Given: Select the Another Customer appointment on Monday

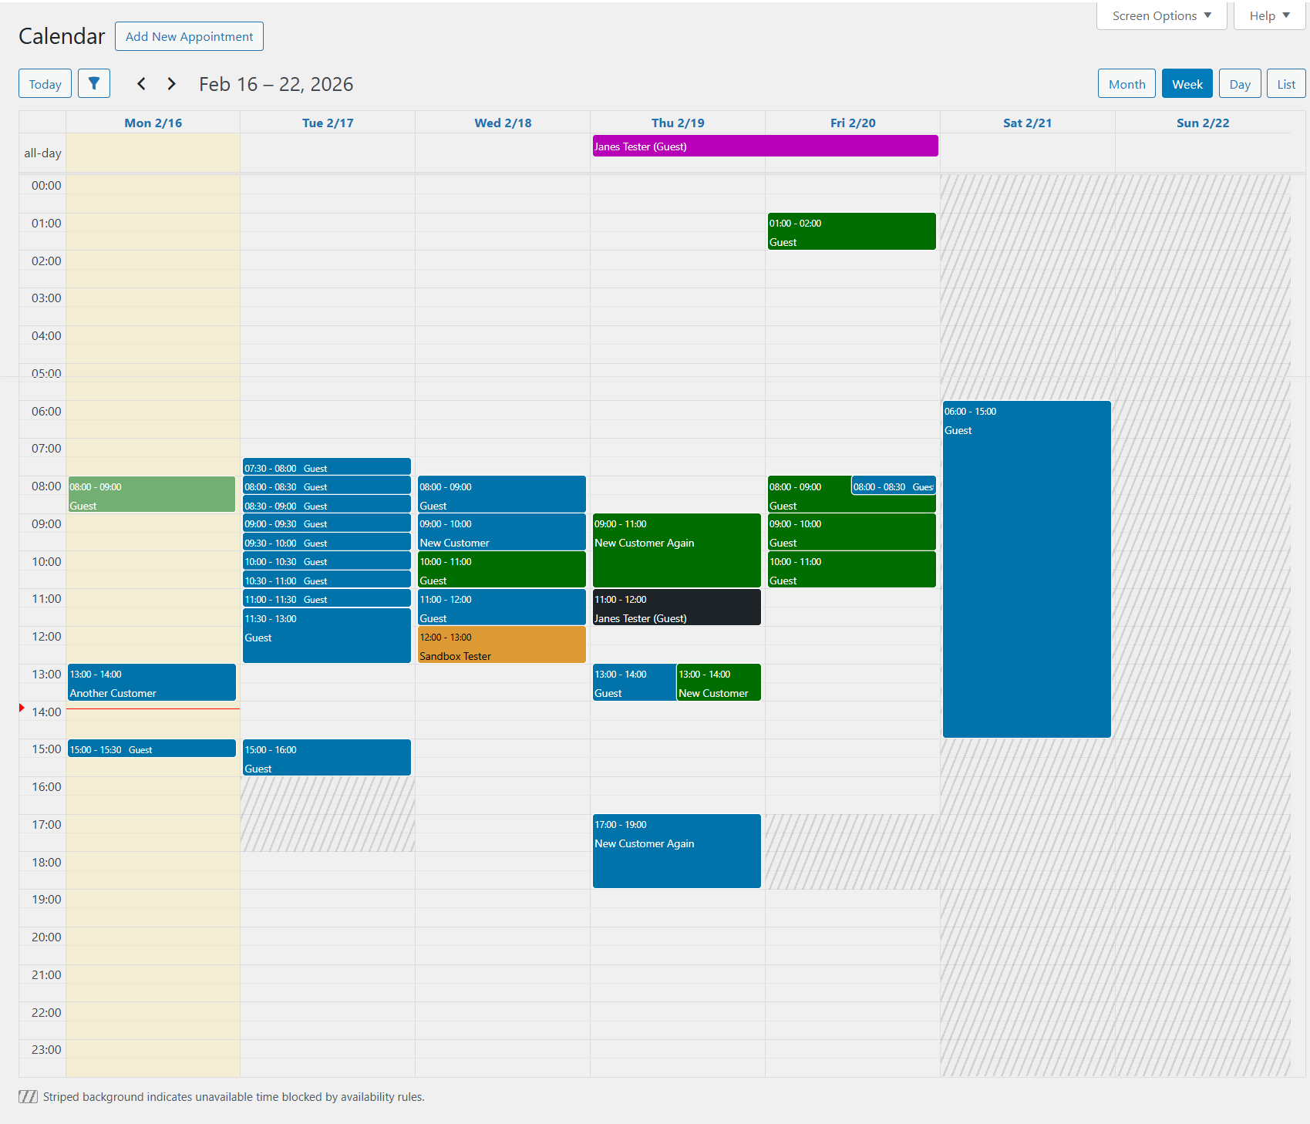Looking at the screenshot, I should [x=151, y=682].
